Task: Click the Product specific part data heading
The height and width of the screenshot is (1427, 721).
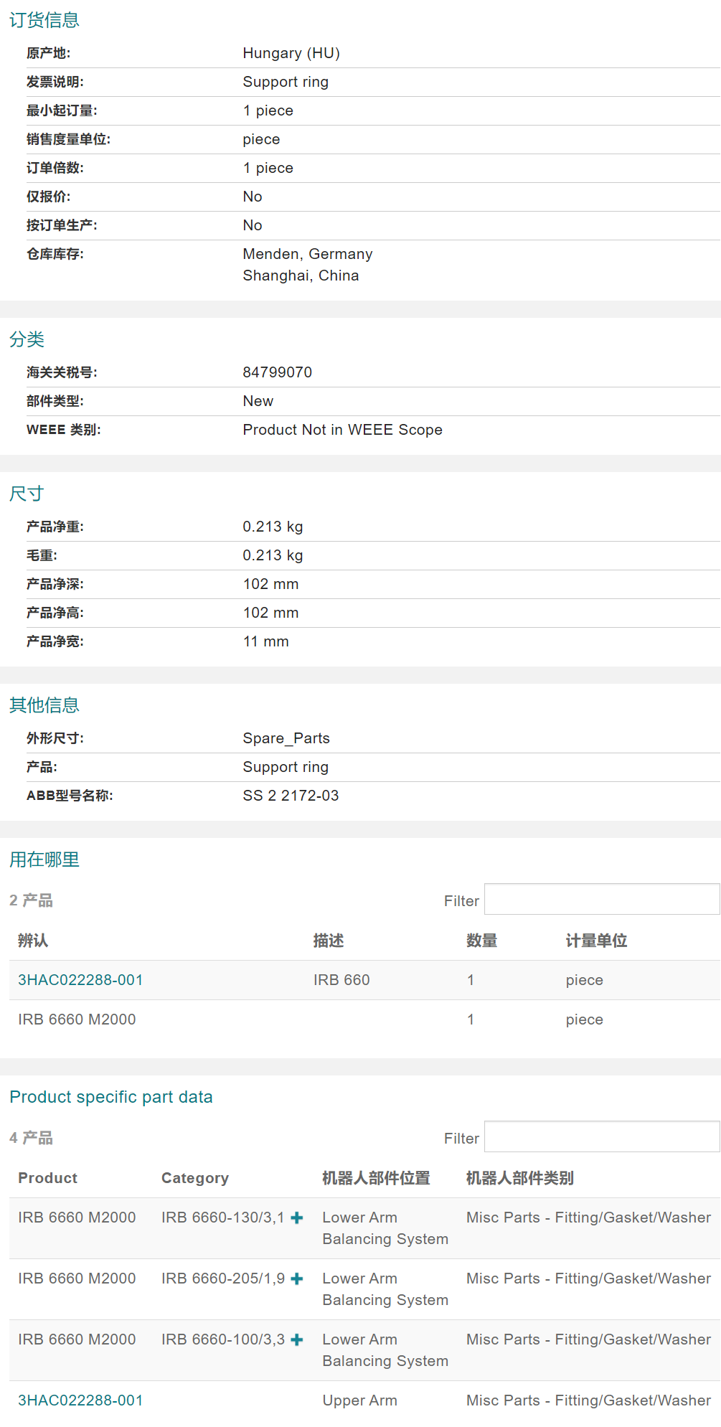Action: tap(110, 1097)
